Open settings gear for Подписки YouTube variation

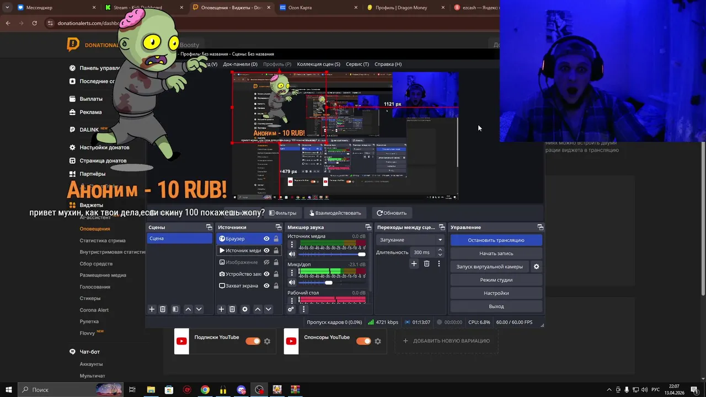pyautogui.click(x=267, y=341)
